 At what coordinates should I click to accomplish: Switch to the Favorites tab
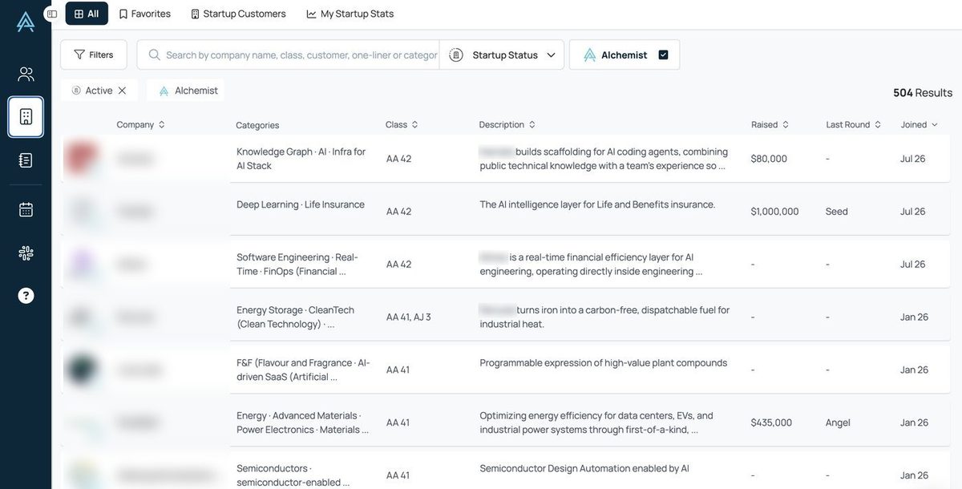tap(144, 14)
